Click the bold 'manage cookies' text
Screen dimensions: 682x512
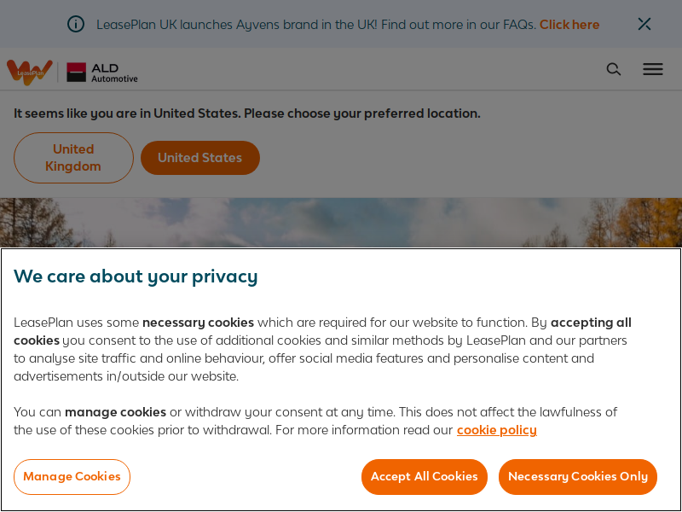pyautogui.click(x=116, y=412)
